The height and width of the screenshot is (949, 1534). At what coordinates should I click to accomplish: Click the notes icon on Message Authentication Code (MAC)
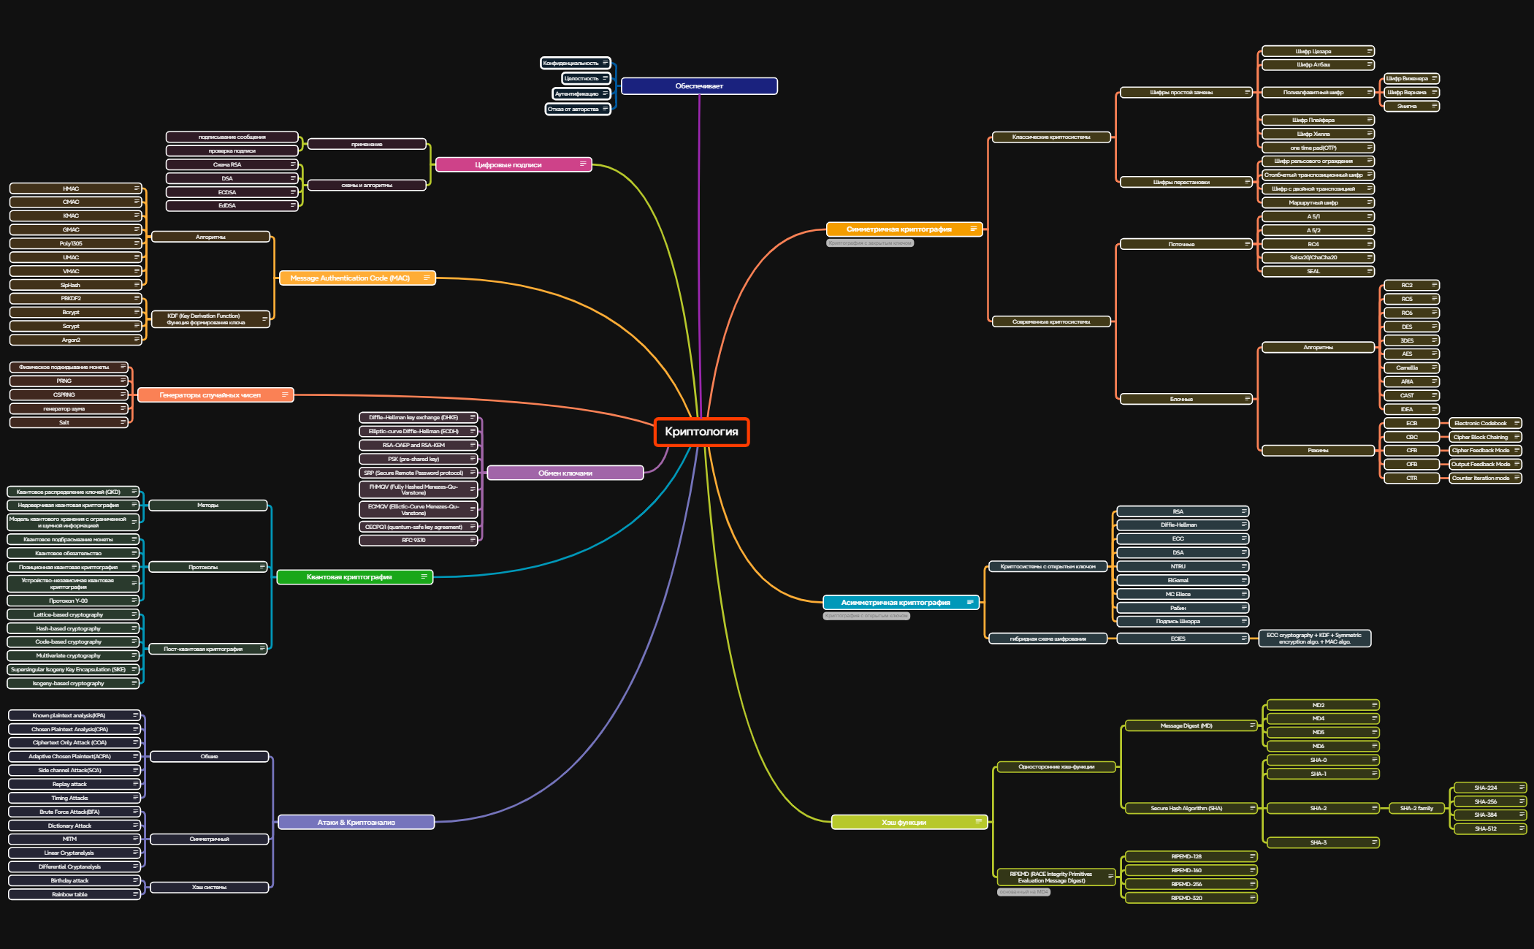click(427, 278)
